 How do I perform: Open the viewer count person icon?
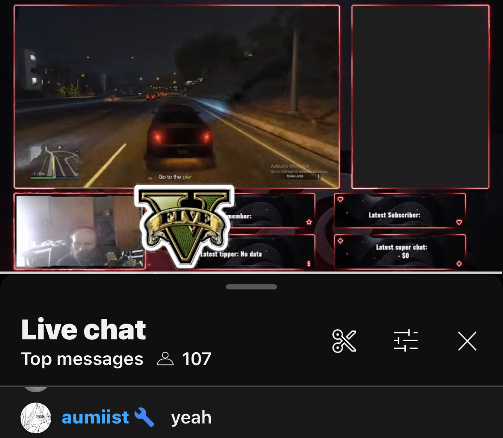[165, 359]
